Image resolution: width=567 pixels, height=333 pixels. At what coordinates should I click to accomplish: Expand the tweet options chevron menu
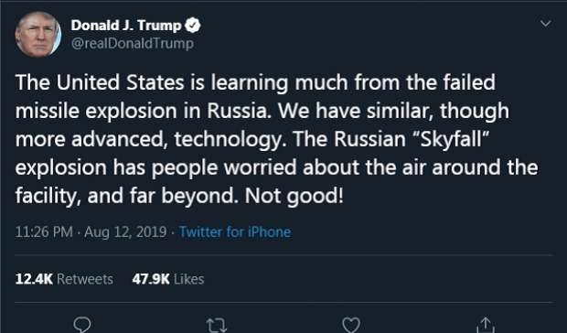coord(545,24)
